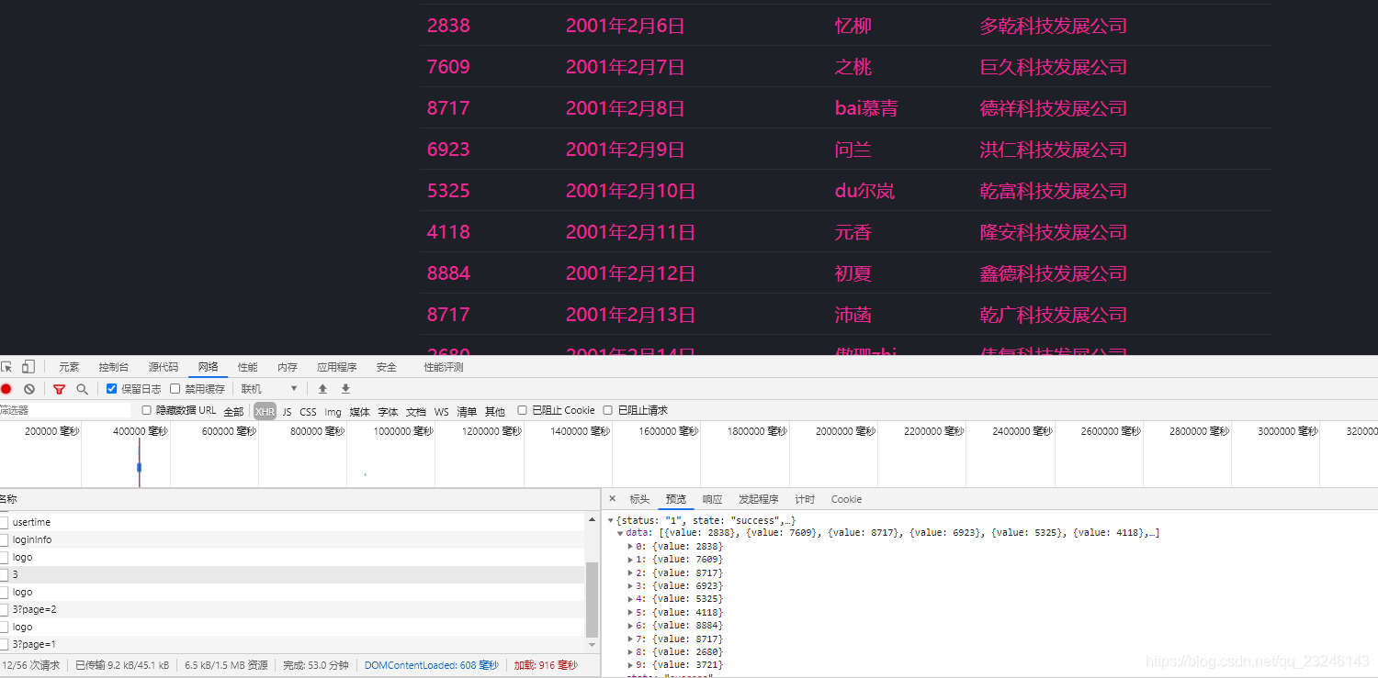Image resolution: width=1378 pixels, height=678 pixels.
Task: Open the 计时 details tab
Action: click(805, 499)
